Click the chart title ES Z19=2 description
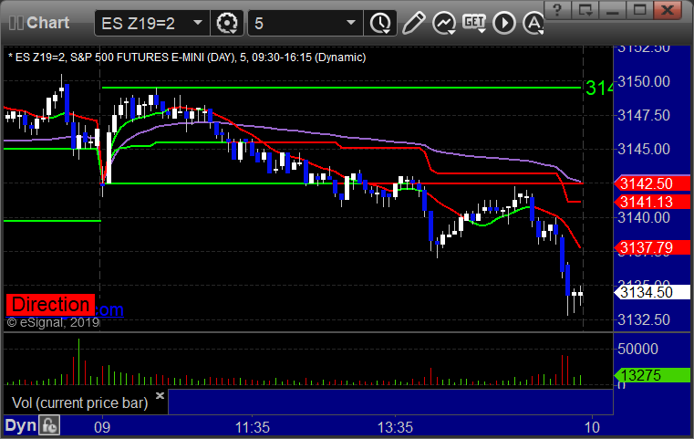The width and height of the screenshot is (694, 439). point(187,57)
